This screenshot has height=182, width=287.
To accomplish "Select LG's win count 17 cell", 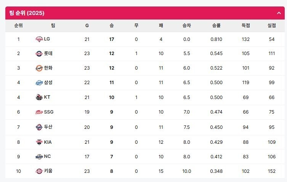I will click(x=112, y=39).
